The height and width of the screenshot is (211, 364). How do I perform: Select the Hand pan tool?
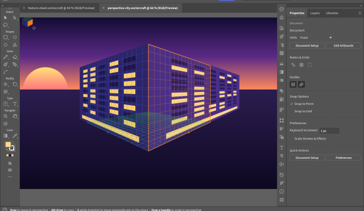(x=15, y=116)
